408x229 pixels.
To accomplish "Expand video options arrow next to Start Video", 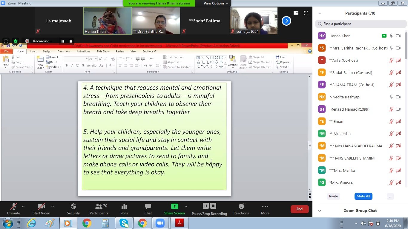I will [x=53, y=206].
